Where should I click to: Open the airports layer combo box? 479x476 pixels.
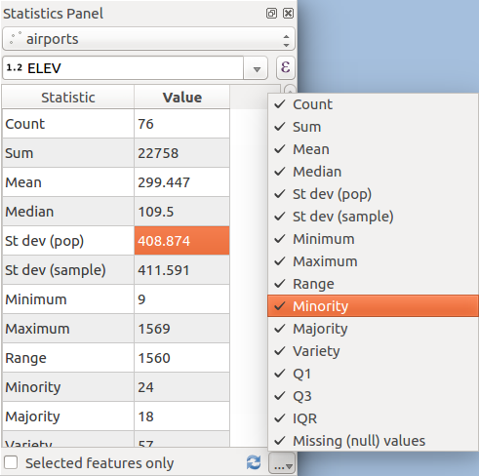click(148, 39)
